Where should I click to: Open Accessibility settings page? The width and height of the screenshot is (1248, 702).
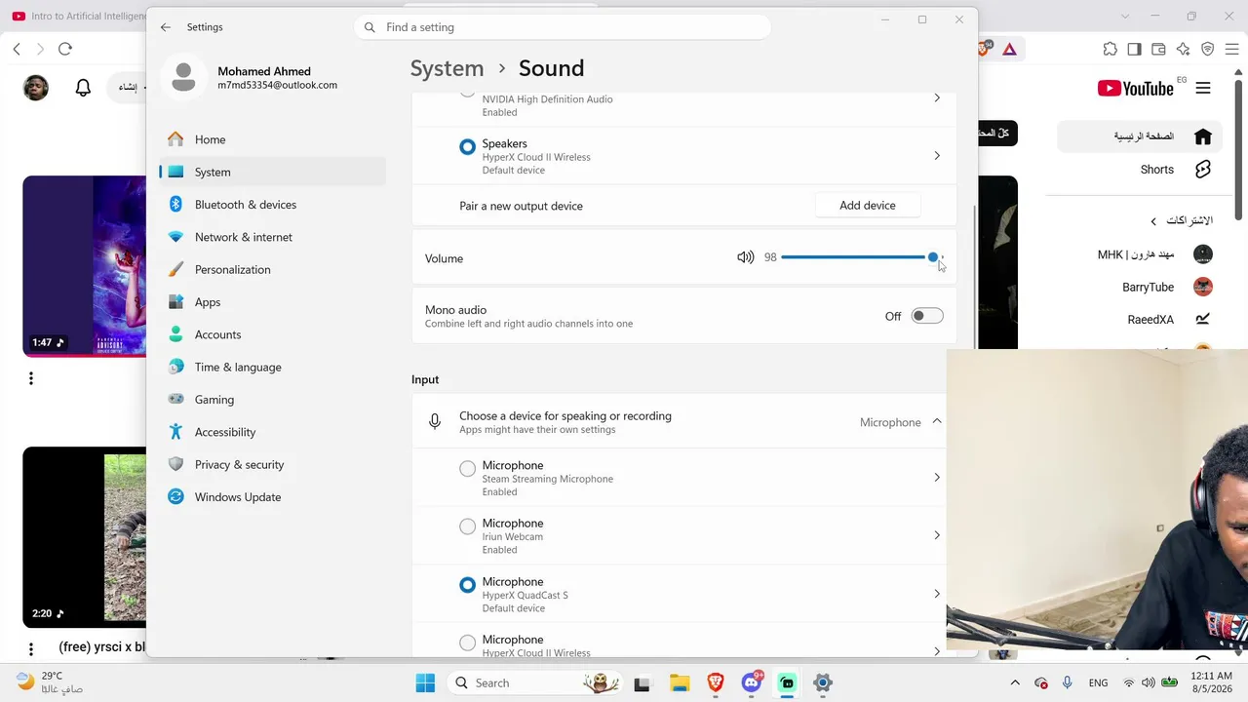273,432
